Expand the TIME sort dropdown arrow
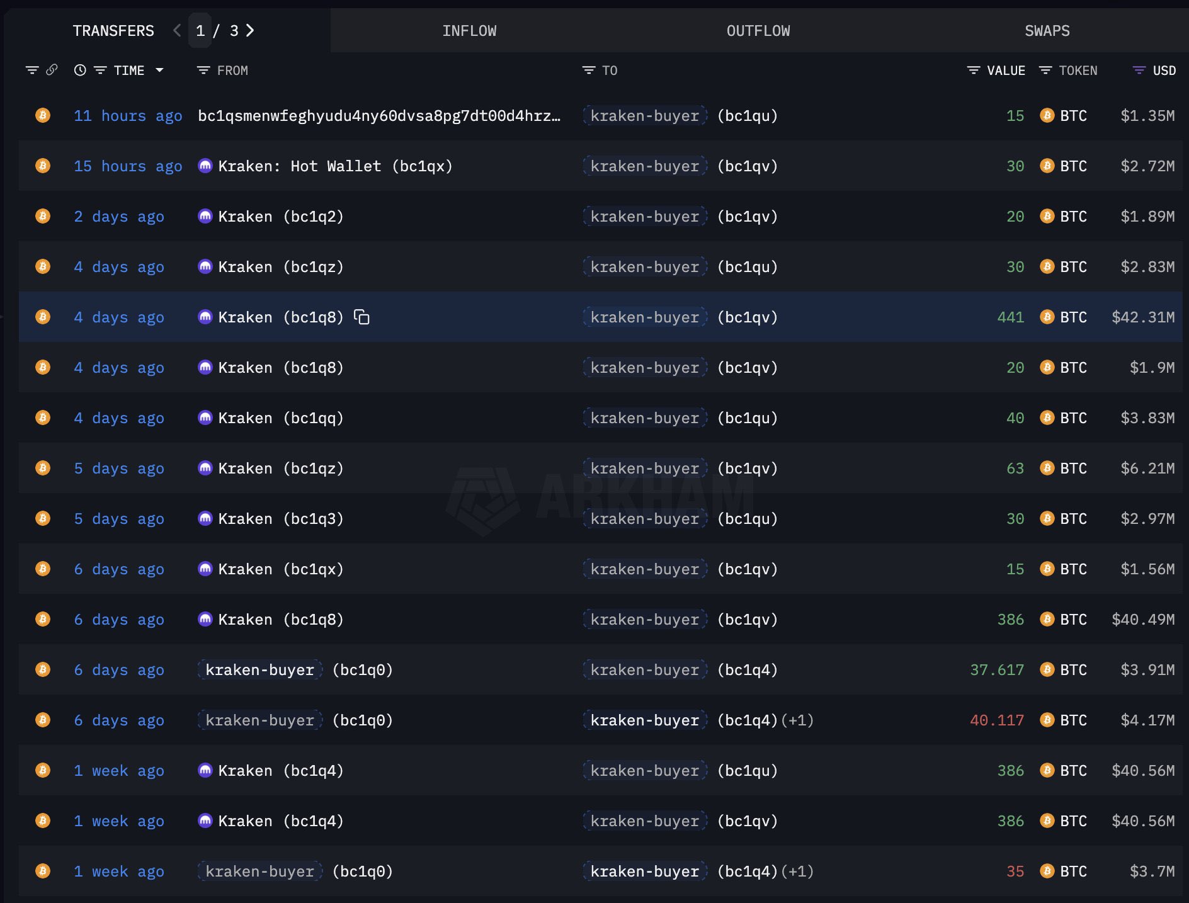This screenshot has height=903, width=1189. (x=159, y=71)
